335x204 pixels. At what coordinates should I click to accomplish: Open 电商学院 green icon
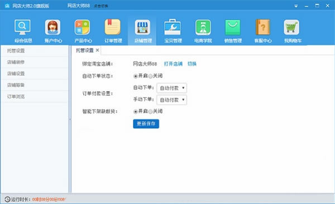(203, 27)
